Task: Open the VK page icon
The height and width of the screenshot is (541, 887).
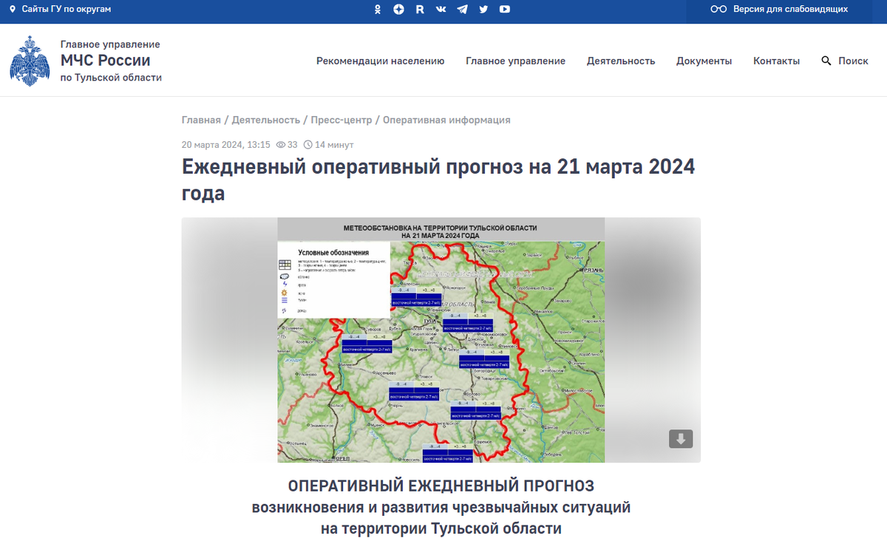Action: pyautogui.click(x=441, y=10)
